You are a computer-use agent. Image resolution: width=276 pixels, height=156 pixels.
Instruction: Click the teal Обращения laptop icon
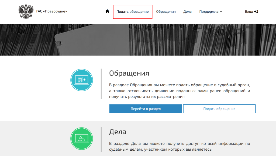click(x=82, y=80)
